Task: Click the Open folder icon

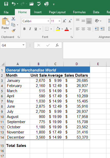Action: click(32, 4)
